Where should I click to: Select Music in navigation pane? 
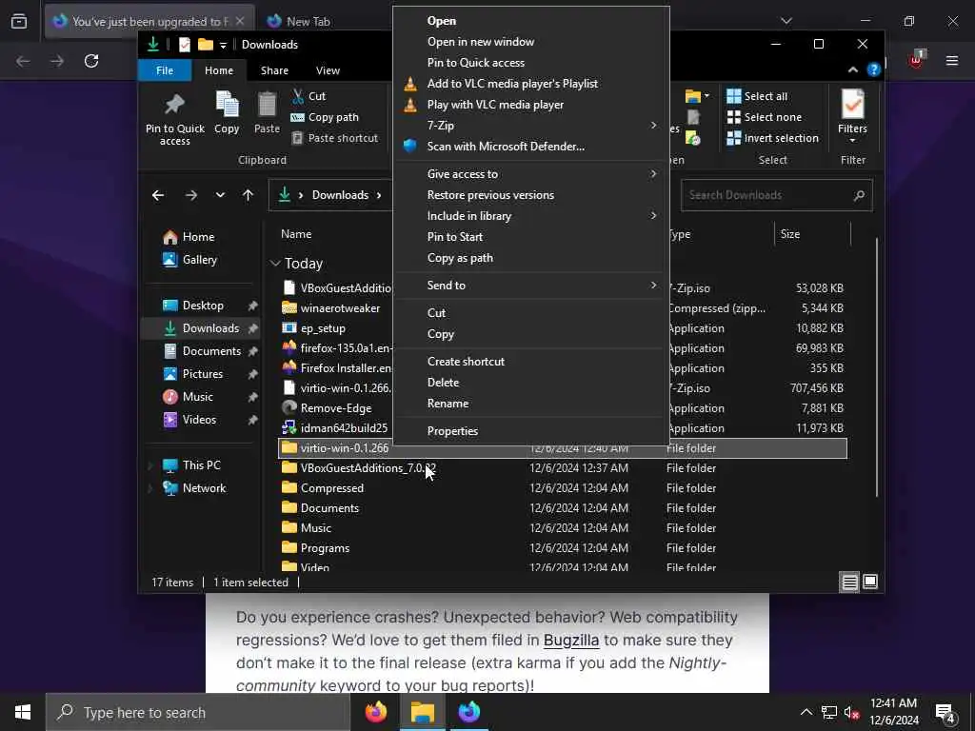pos(198,397)
